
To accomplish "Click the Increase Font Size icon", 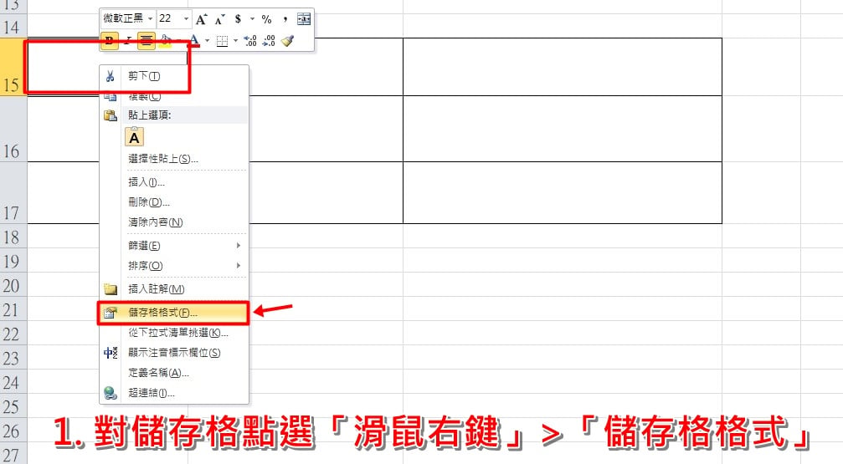I will pos(201,19).
